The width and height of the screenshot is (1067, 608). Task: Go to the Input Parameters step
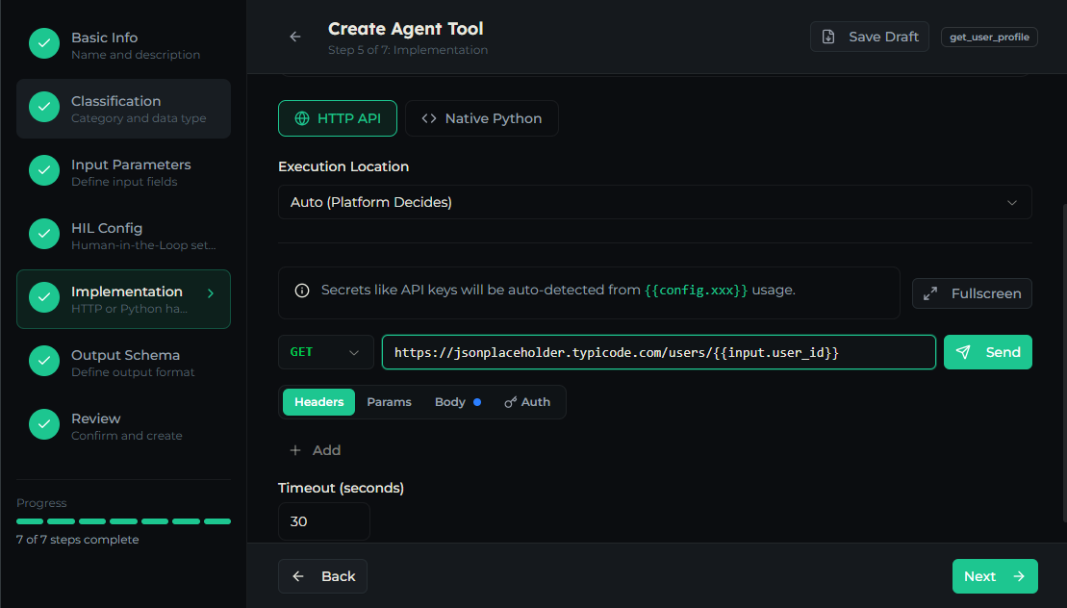123,172
